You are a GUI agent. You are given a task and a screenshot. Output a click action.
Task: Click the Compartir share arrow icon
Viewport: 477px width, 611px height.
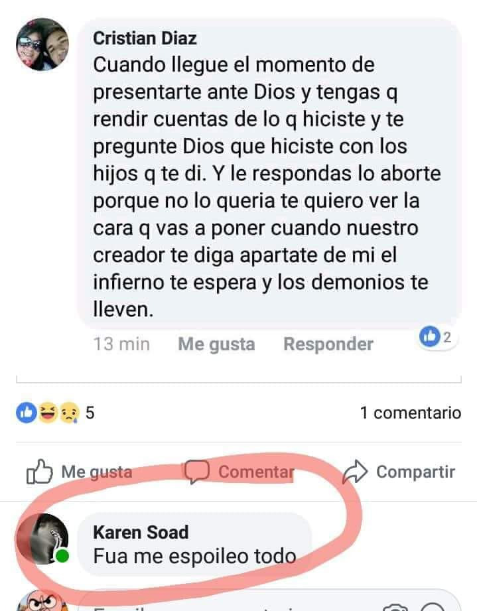pos(355,472)
